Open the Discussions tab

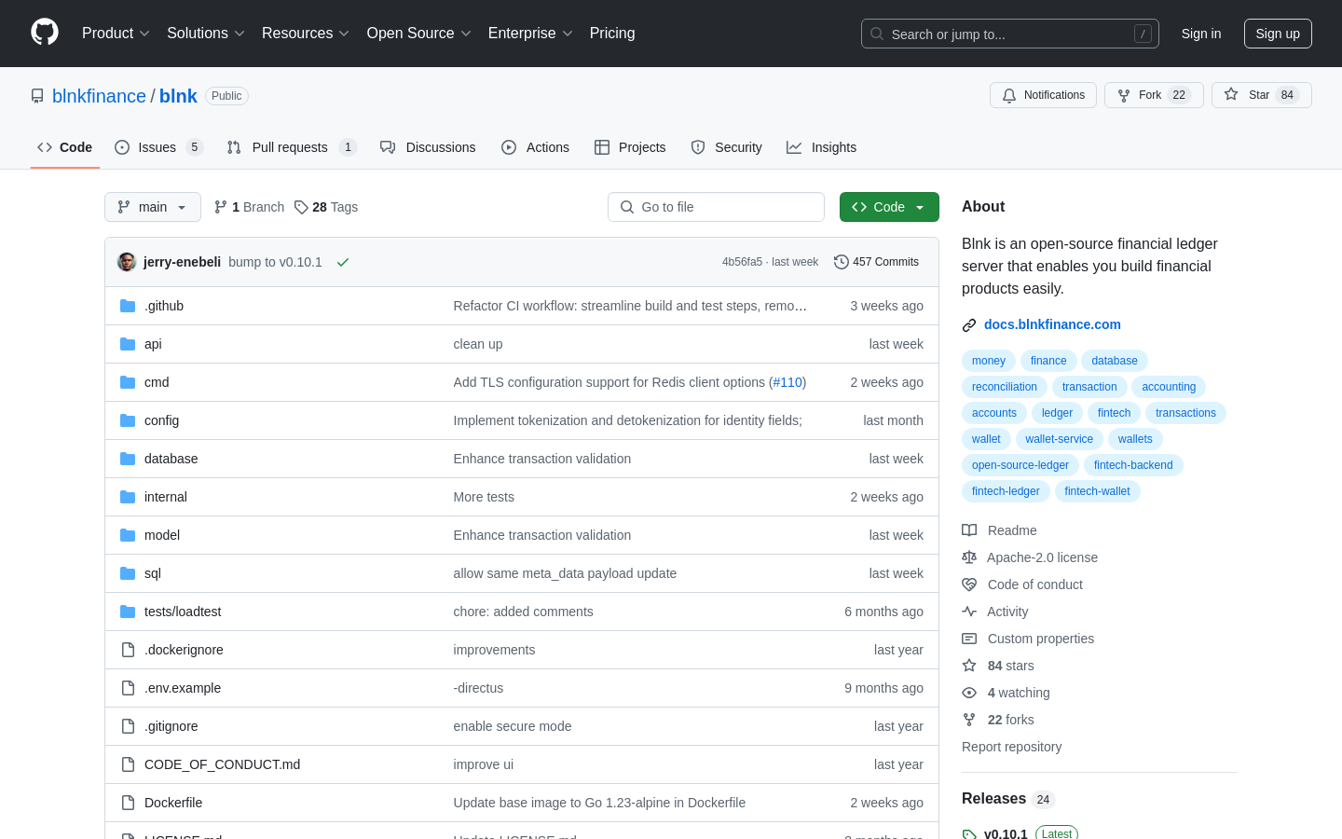[428, 147]
